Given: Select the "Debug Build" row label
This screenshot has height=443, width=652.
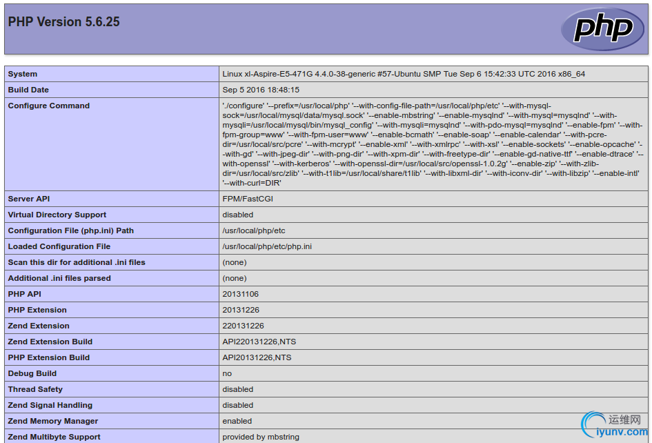Looking at the screenshot, I should (32, 373).
